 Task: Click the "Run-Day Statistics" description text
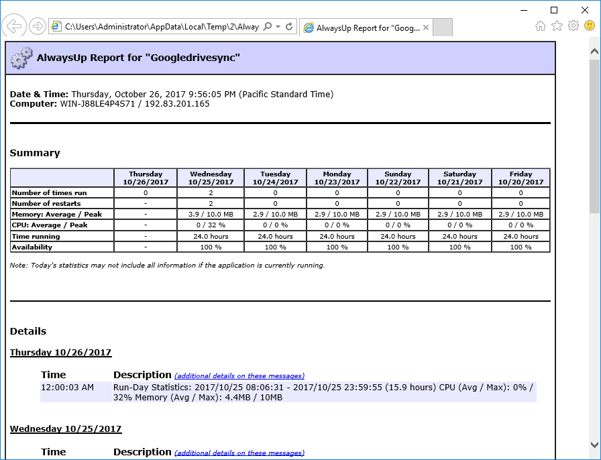[323, 392]
